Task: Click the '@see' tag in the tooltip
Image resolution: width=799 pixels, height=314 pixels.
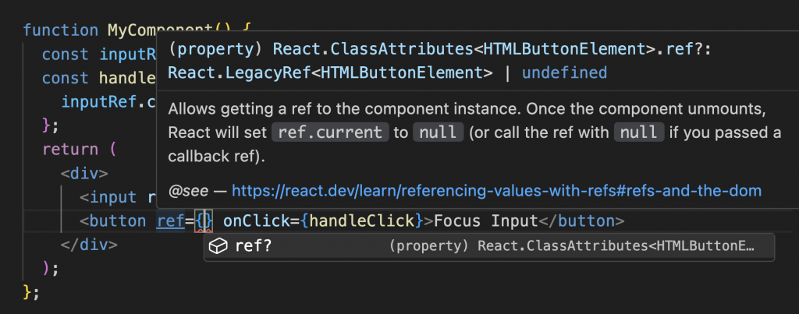Action: [188, 192]
